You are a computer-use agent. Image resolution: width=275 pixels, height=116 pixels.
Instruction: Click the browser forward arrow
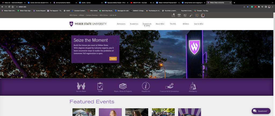6,7
